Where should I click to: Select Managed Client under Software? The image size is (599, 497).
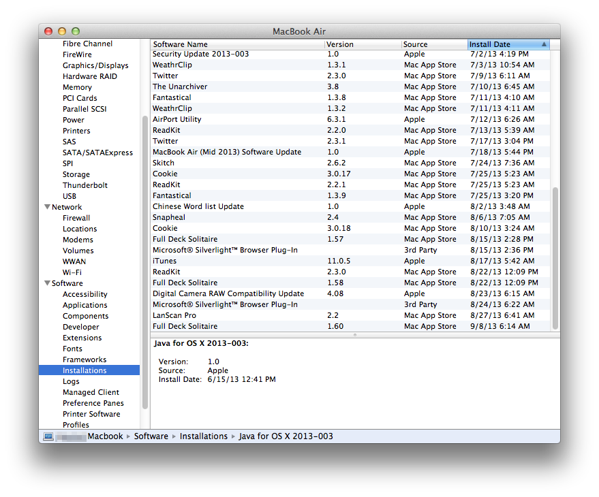point(91,392)
